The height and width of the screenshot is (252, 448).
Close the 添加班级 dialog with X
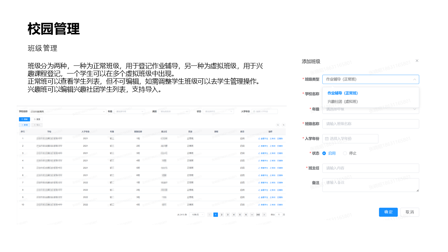pos(417,61)
